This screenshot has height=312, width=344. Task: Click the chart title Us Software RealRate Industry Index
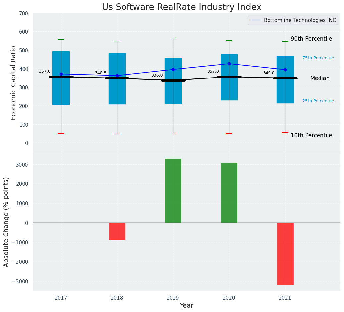181,7
